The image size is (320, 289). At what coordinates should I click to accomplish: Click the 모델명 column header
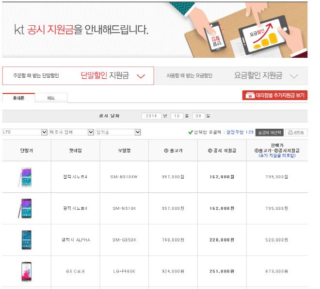coord(124,151)
